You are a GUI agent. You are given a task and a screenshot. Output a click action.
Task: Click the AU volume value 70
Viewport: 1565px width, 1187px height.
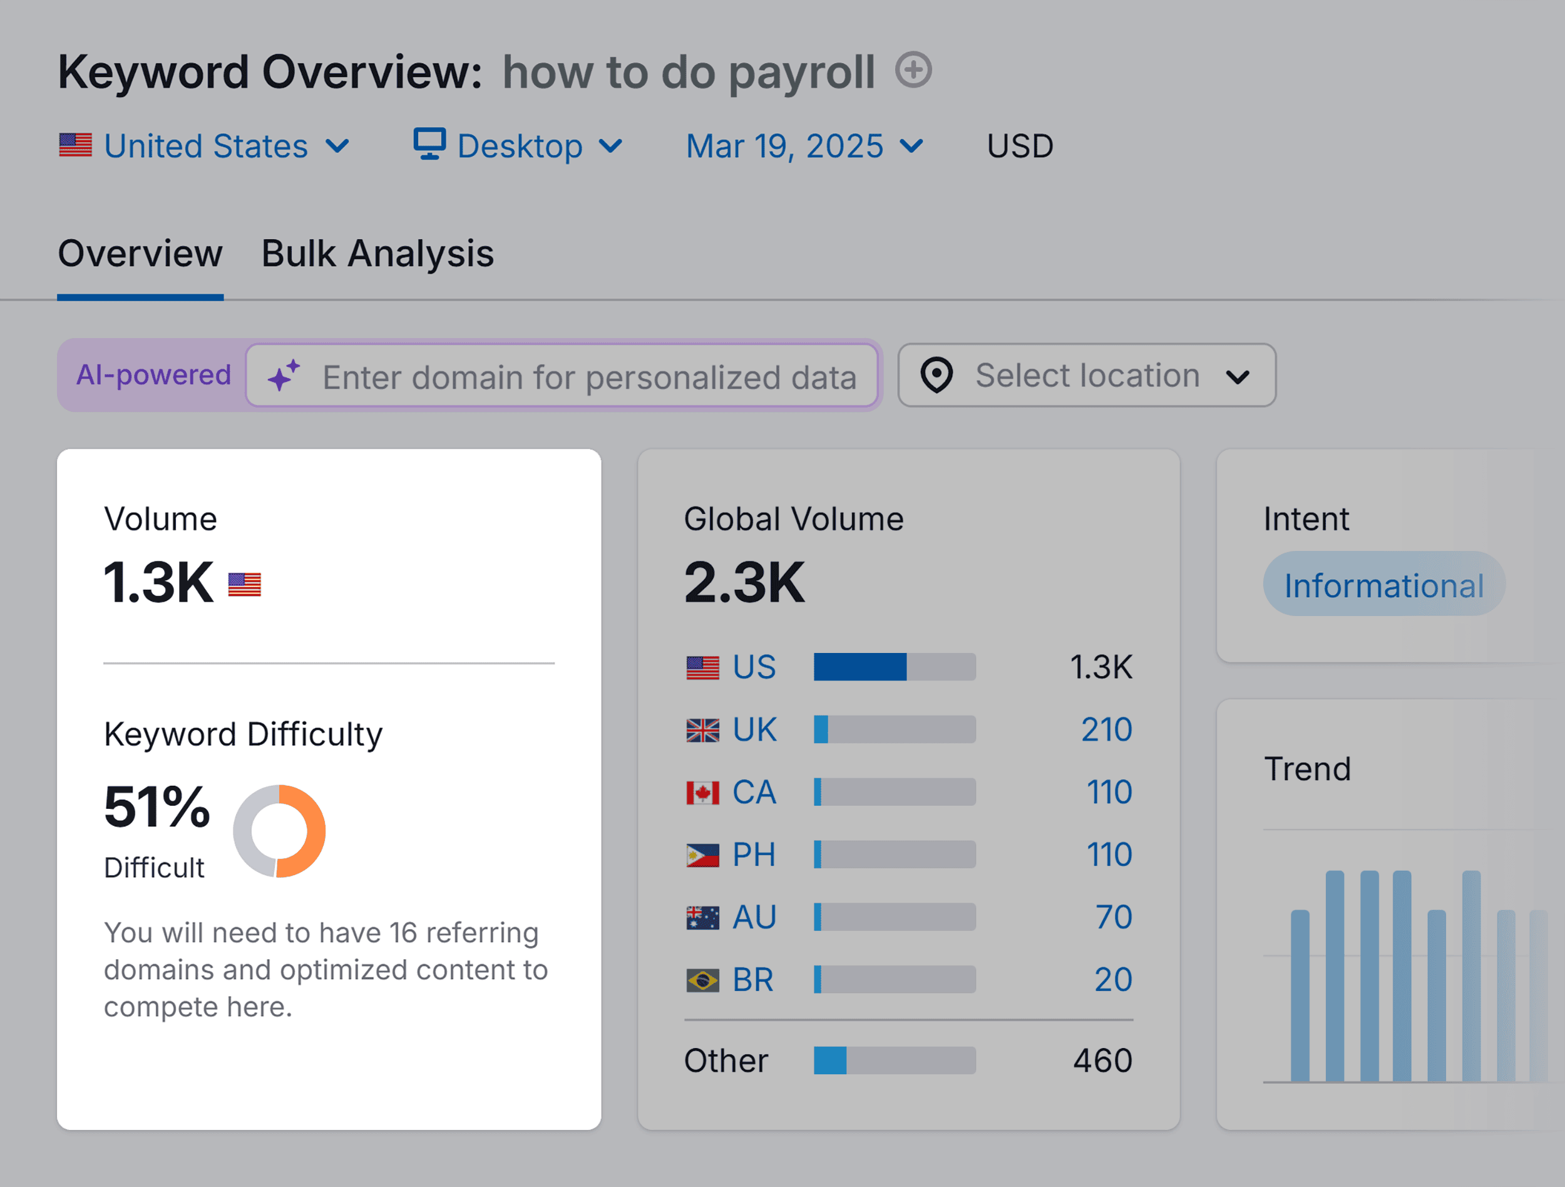pyautogui.click(x=1114, y=918)
